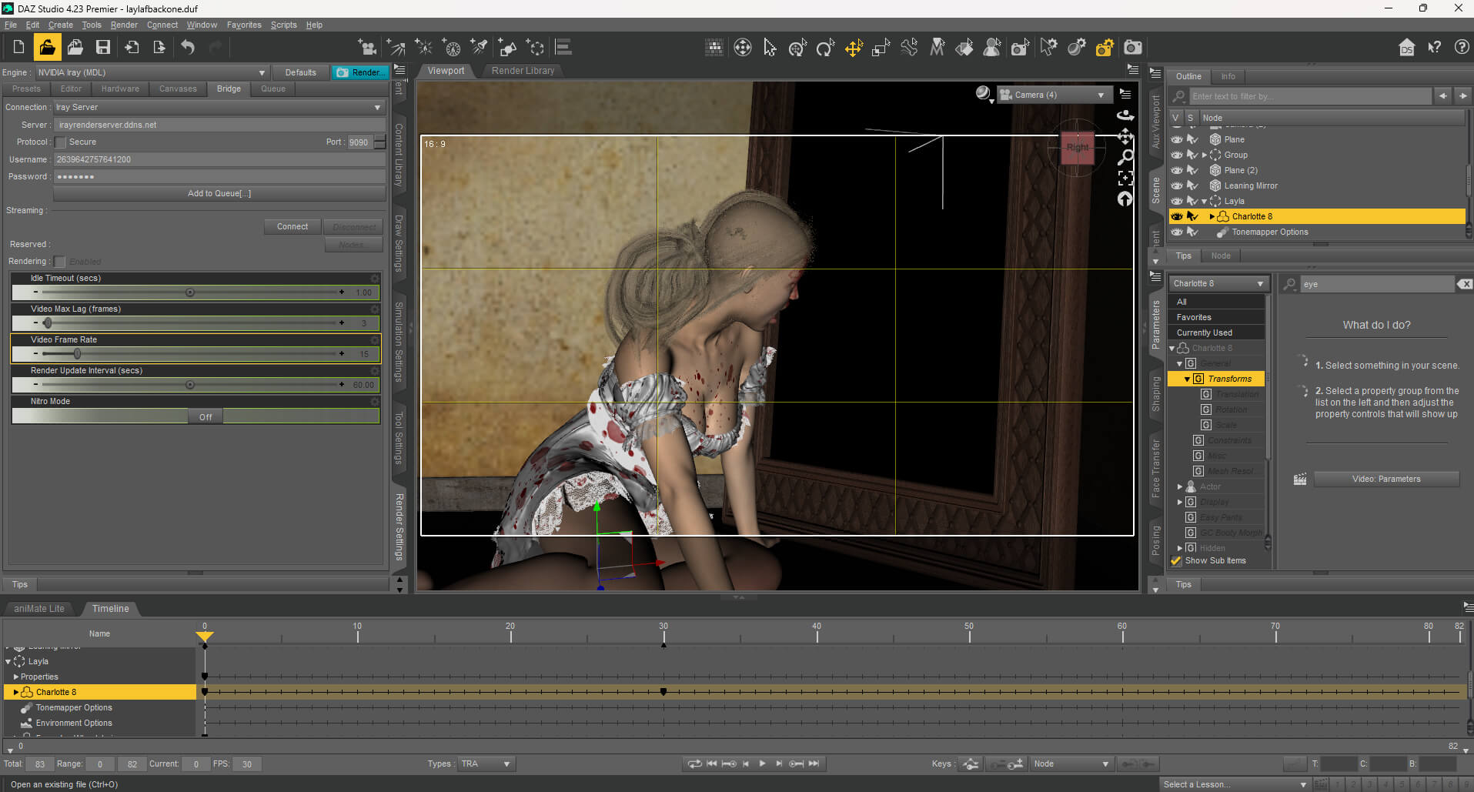This screenshot has width=1474, height=792.
Task: Switch to the aniMate Lite tab
Action: tap(39, 609)
